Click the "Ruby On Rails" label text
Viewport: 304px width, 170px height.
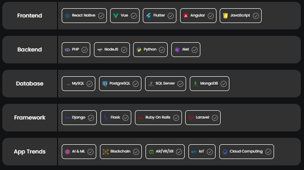click(158, 118)
